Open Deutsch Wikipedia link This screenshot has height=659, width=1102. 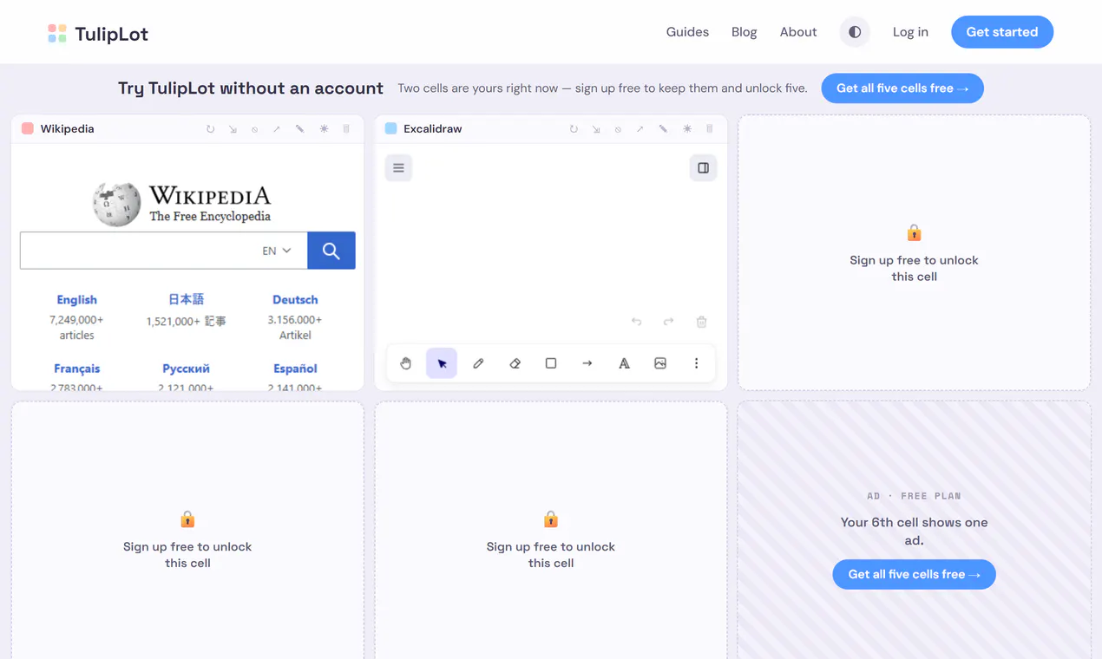coord(295,300)
